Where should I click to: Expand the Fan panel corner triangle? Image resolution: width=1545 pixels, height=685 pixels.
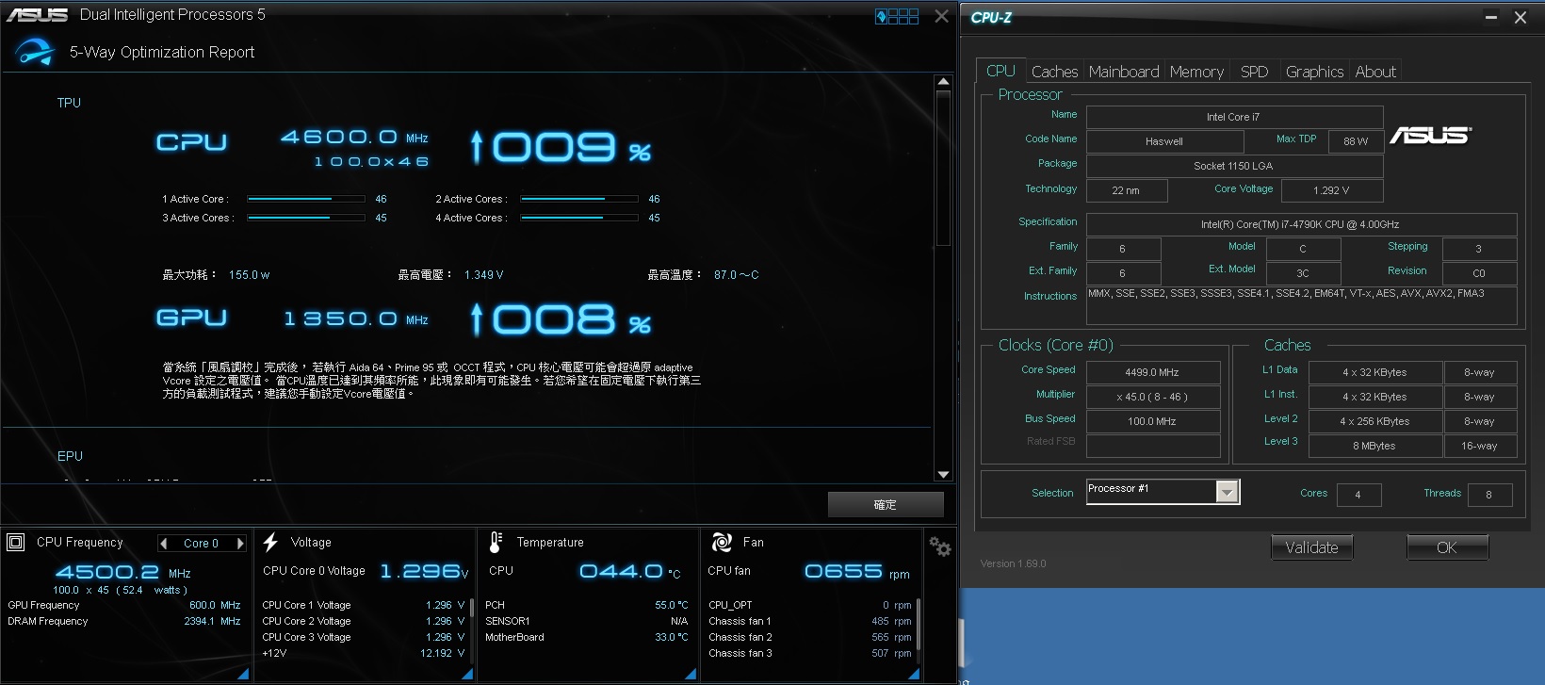pos(914,674)
